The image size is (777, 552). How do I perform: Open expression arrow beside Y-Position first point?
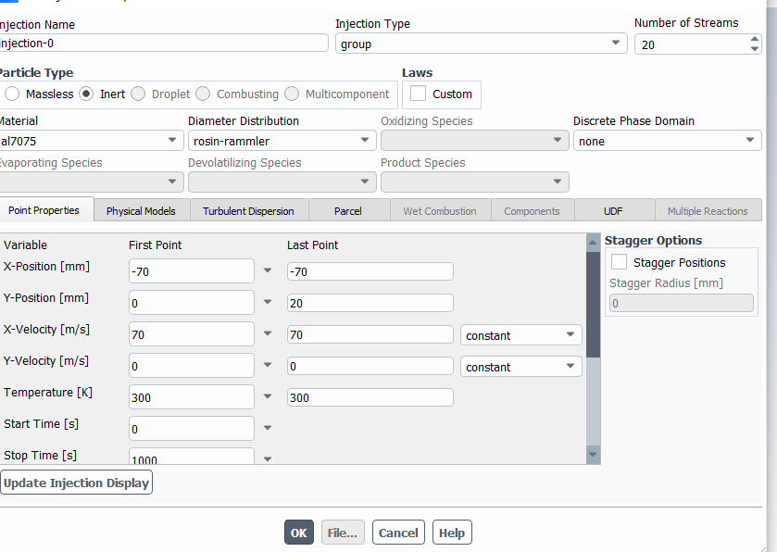click(x=268, y=303)
